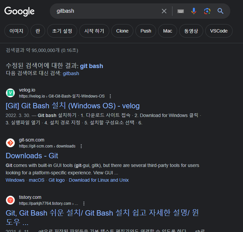Viewport: 243px width, 232px height.
Task: Open the 'Git, Git Bash 쉬운 설치' tistory result
Action: pyautogui.click(x=102, y=217)
